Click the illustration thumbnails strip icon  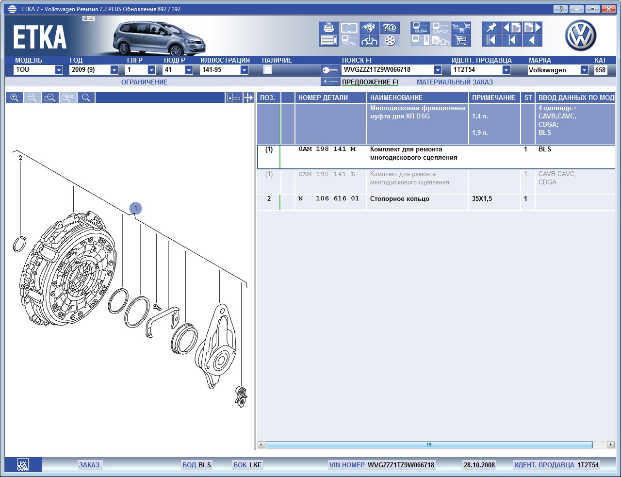pyautogui.click(x=234, y=98)
